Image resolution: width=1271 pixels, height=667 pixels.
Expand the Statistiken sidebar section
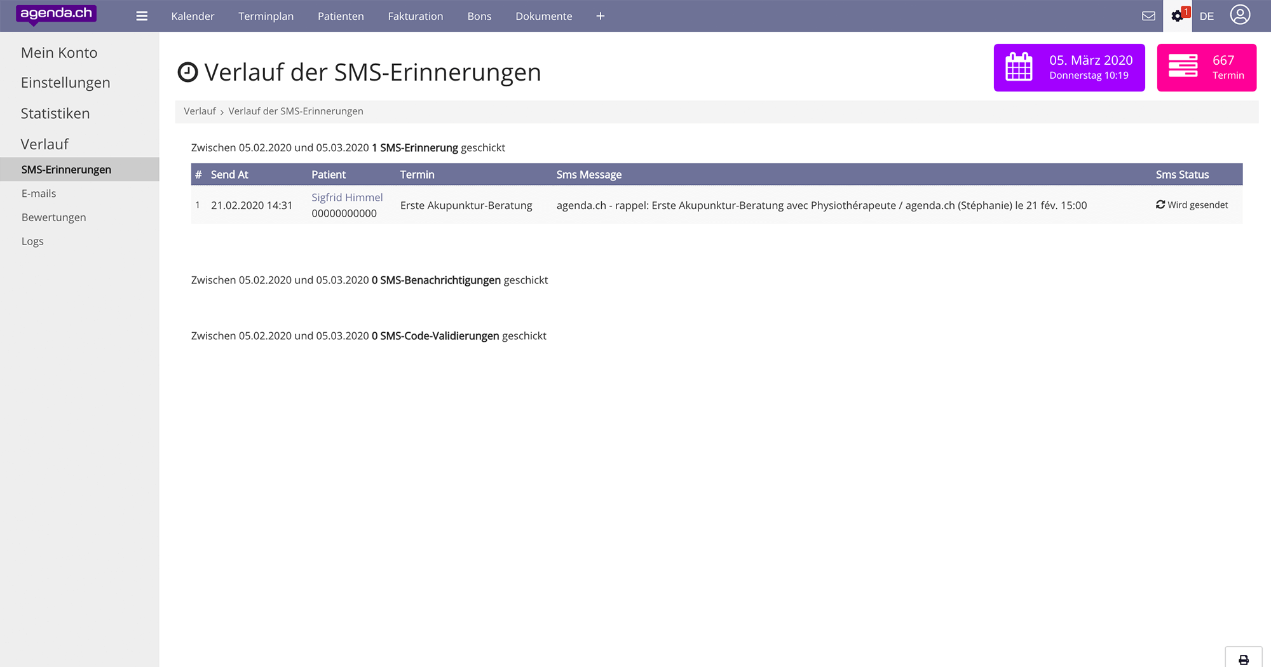tap(55, 113)
